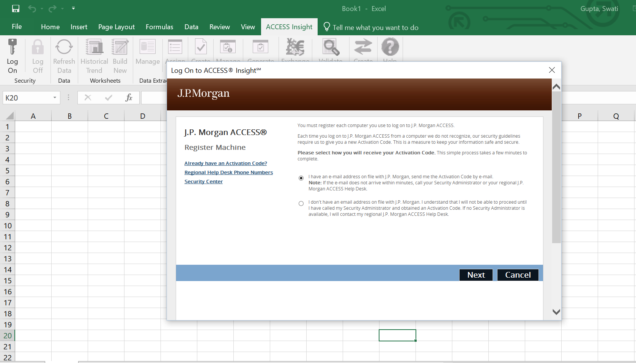Viewport: 636px width, 363px height.
Task: Click the Save icon in title bar
Action: [x=16, y=8]
